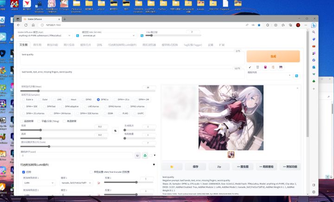This screenshot has width=334, height=202.
Task: Open Edge sidebar settings gear
Action: pos(314,192)
